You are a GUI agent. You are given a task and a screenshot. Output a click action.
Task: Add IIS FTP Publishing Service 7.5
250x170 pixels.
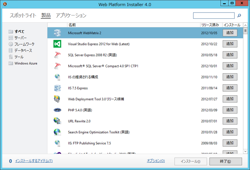click(x=230, y=143)
